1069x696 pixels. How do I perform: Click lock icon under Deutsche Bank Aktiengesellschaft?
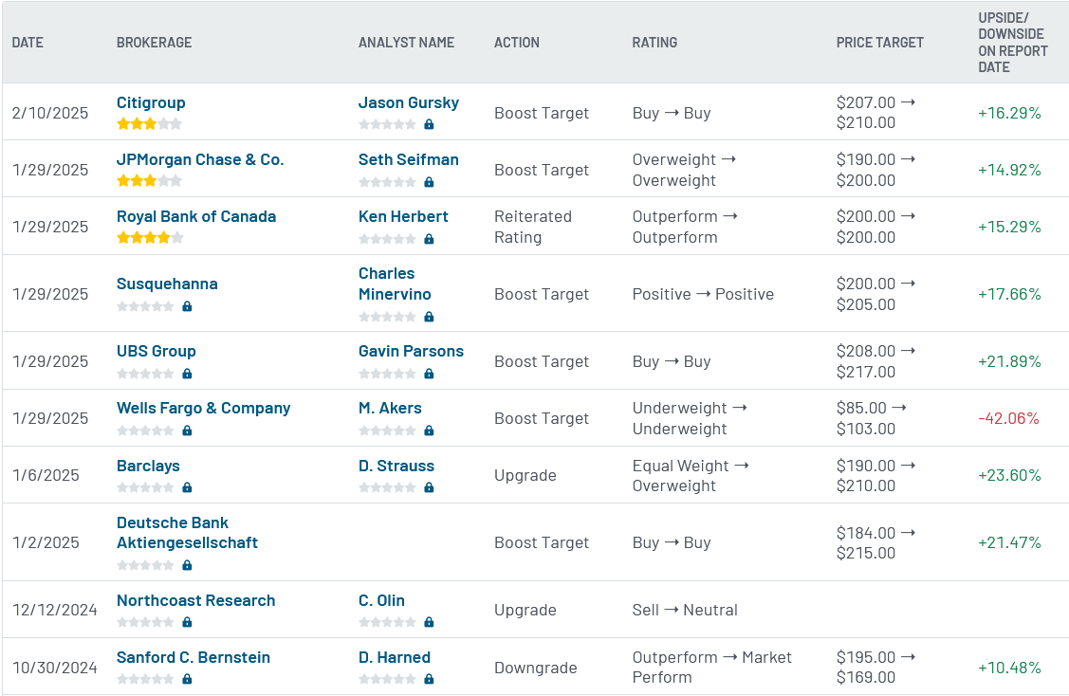point(187,565)
